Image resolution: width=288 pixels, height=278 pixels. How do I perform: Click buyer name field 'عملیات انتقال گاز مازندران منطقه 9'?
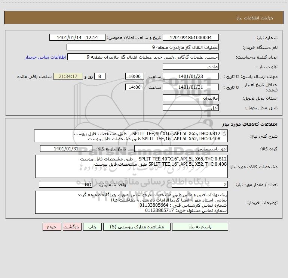[x=143, y=47]
